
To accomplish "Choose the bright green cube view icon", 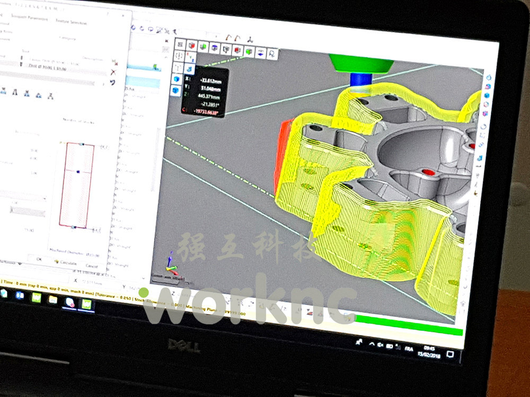I will coord(249,52).
